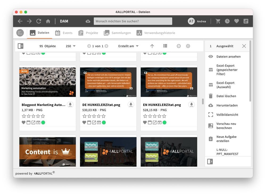This screenshot has width=266, height=195.
Task: Click upload-box icon under Blogpost Marketing Auto
Action: click(x=38, y=122)
